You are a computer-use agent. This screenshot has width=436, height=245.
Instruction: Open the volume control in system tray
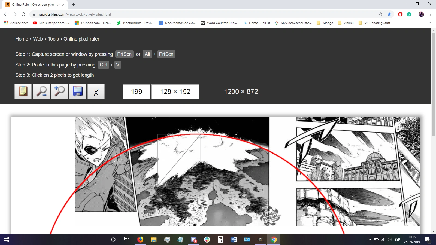[389, 240]
